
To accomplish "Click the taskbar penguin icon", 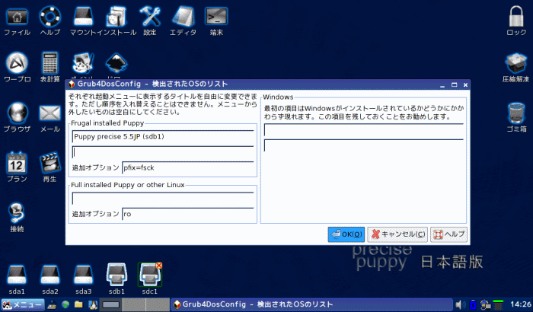I will point(93,304).
